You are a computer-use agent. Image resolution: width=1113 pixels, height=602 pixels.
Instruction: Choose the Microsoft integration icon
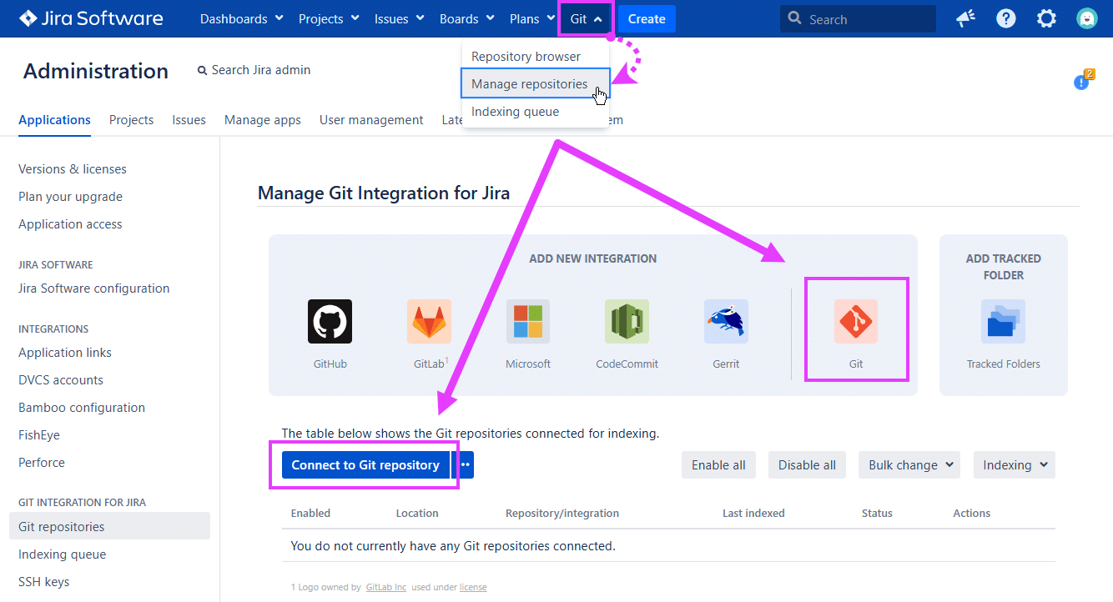[527, 322]
